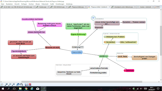The image size is (162, 91).
Task: Close the Voodoo.pap tab
Action: (48, 7)
